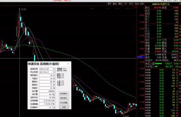Open the 画线 drawing tool
This screenshot has height=117, width=181.
click(120, 4)
